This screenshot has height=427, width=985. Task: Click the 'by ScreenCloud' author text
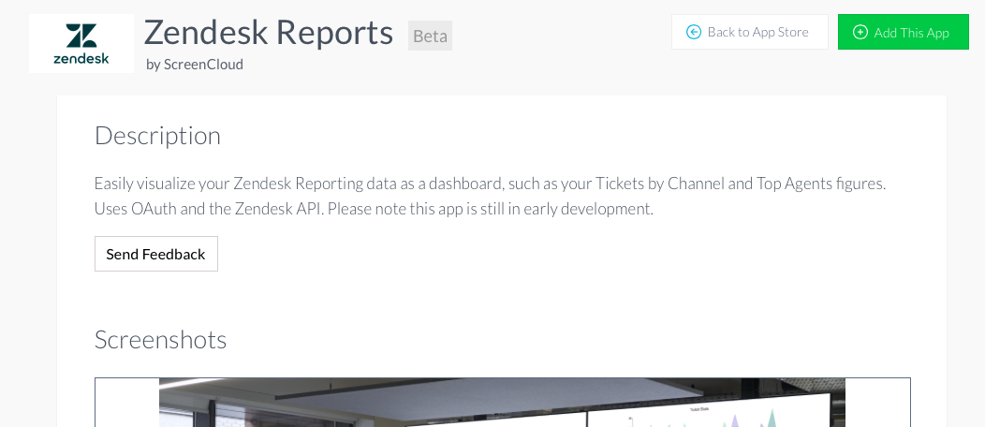[195, 65]
